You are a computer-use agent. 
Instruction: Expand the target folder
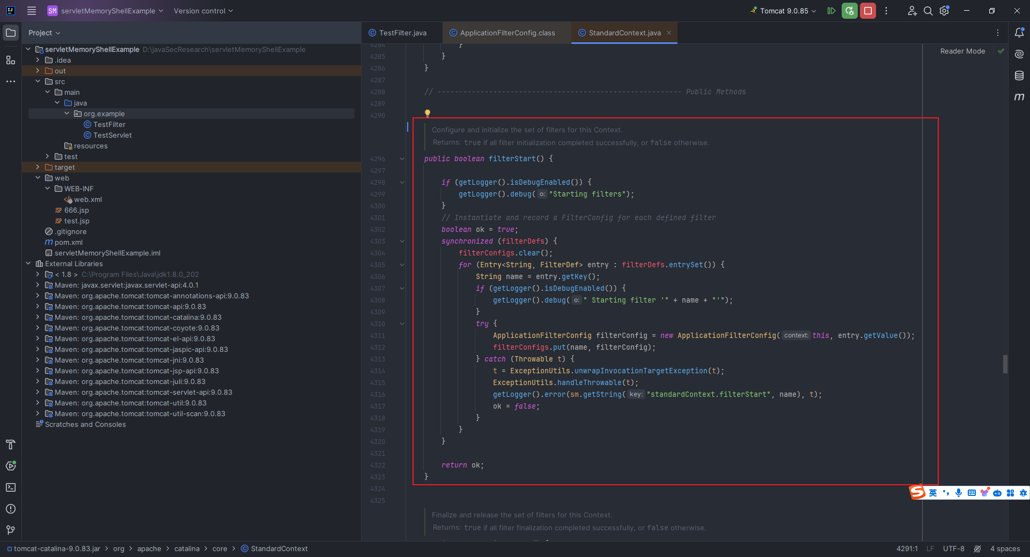(x=38, y=167)
